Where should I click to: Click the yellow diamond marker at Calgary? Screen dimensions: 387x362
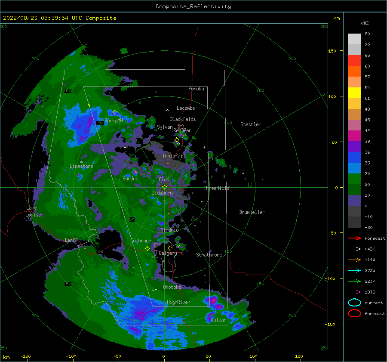[170, 248]
